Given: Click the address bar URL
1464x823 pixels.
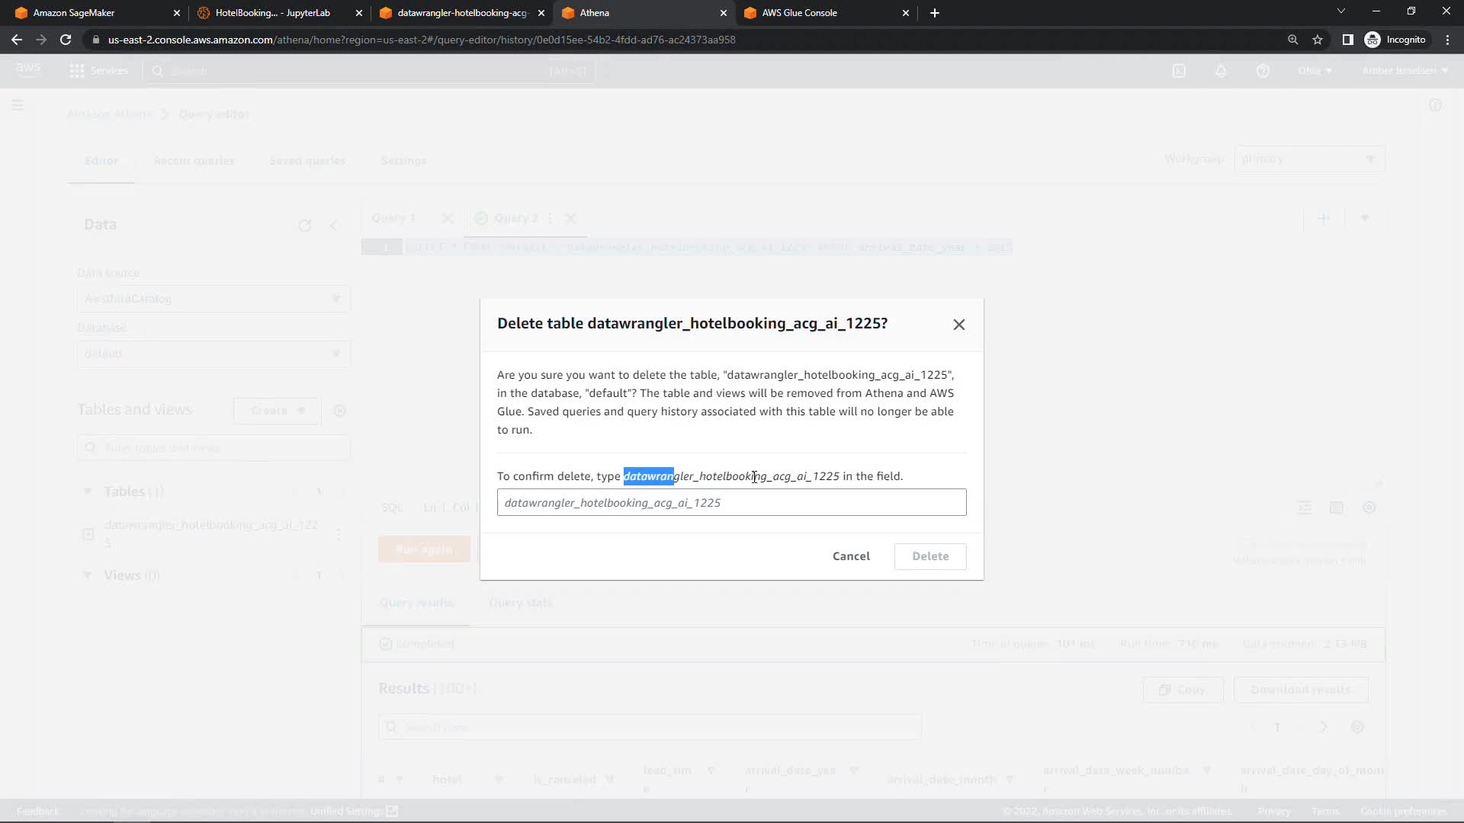Looking at the screenshot, I should pos(421,40).
